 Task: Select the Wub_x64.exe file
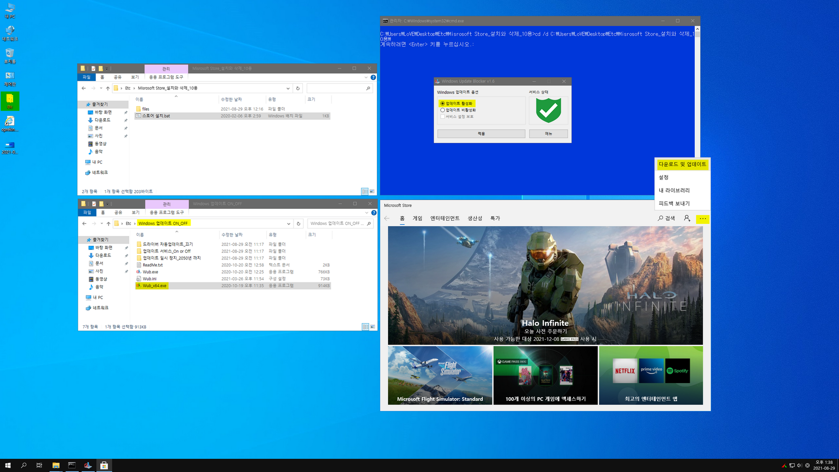(233, 286)
